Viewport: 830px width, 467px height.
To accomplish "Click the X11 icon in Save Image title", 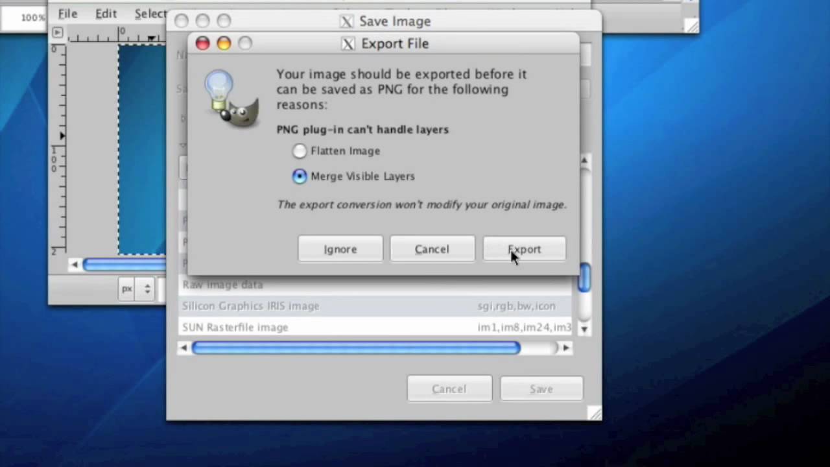I will click(347, 21).
